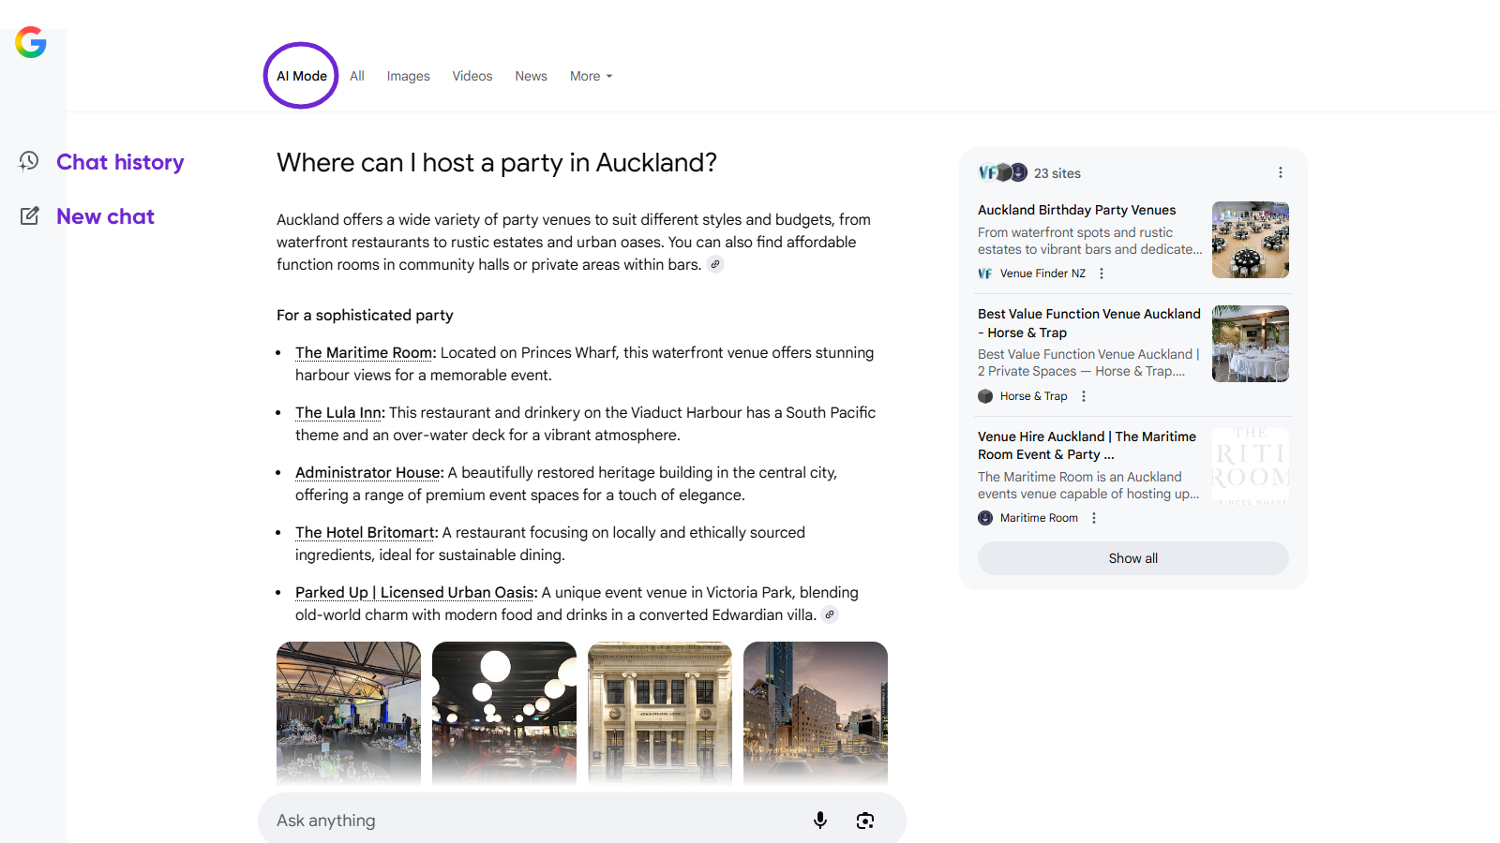
Task: Click the Maritime Room source name
Action: point(1039,518)
